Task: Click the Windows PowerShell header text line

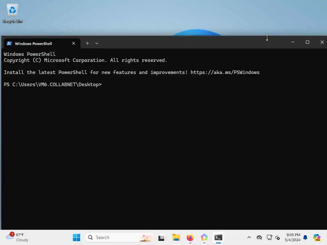Action: 30,54
